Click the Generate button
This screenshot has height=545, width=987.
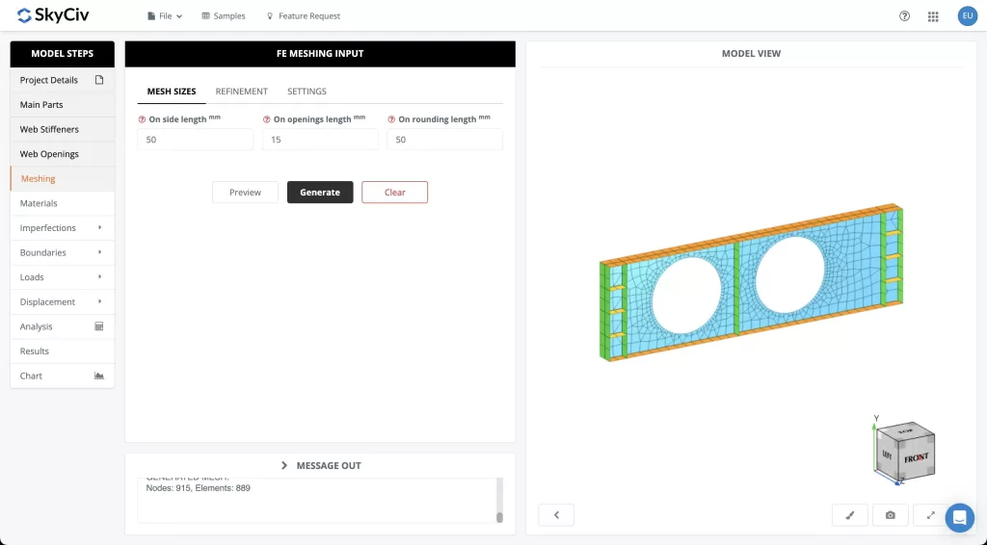pos(320,193)
